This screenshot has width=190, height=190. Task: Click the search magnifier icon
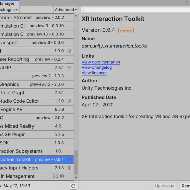click(83, 10)
